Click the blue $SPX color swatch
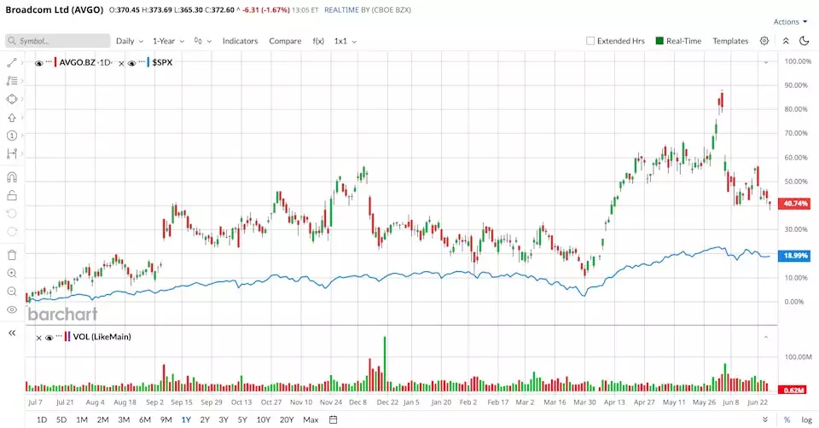Image resolution: width=819 pixels, height=428 pixels. pyautogui.click(x=148, y=62)
